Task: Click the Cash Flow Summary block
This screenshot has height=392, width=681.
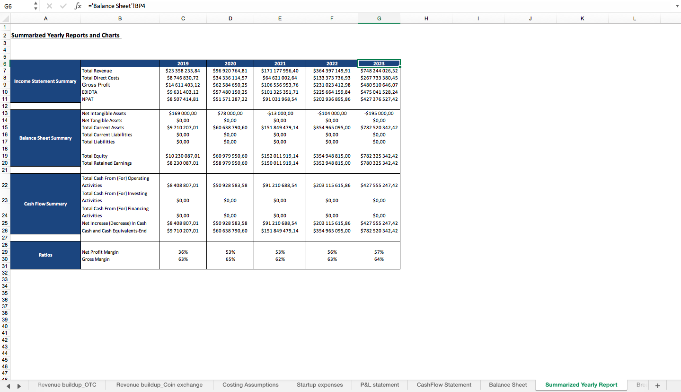Action: coord(45,204)
